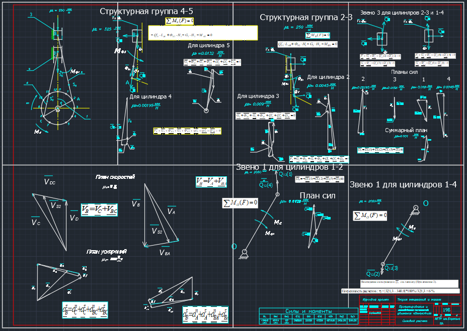Click standalone "VB" label beside the velocity triangle

coord(136,203)
